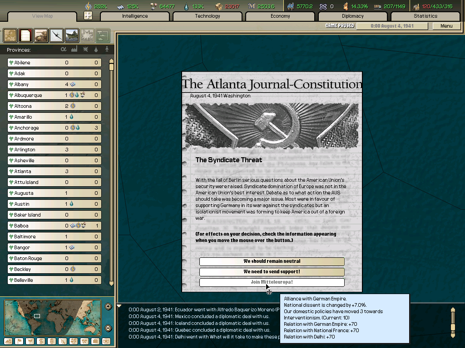Choose 'We should remain neutral' in the event
465x348 pixels.
click(x=272, y=261)
